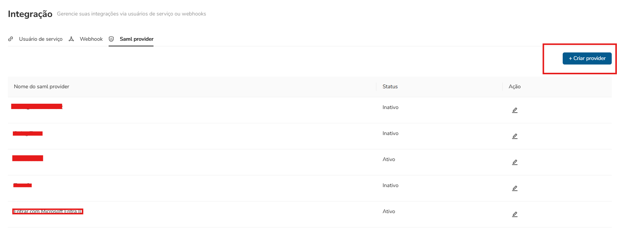617x235 pixels.
Task: Select the Saml provider tab
Action: point(137,39)
